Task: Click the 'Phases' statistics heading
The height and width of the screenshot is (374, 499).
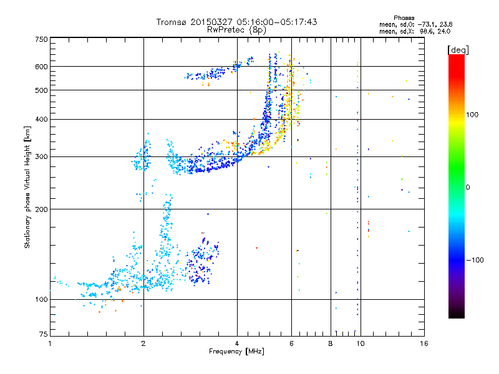Action: coord(404,18)
